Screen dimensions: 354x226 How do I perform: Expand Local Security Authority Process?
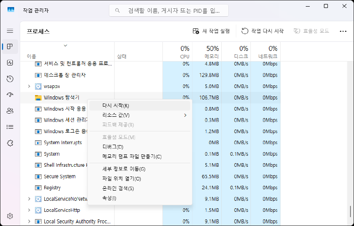coord(29,222)
